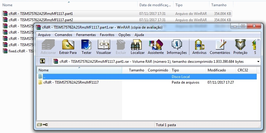Click 'Disco Local' cell in selected row
The image size is (266, 133).
pos(181,77)
